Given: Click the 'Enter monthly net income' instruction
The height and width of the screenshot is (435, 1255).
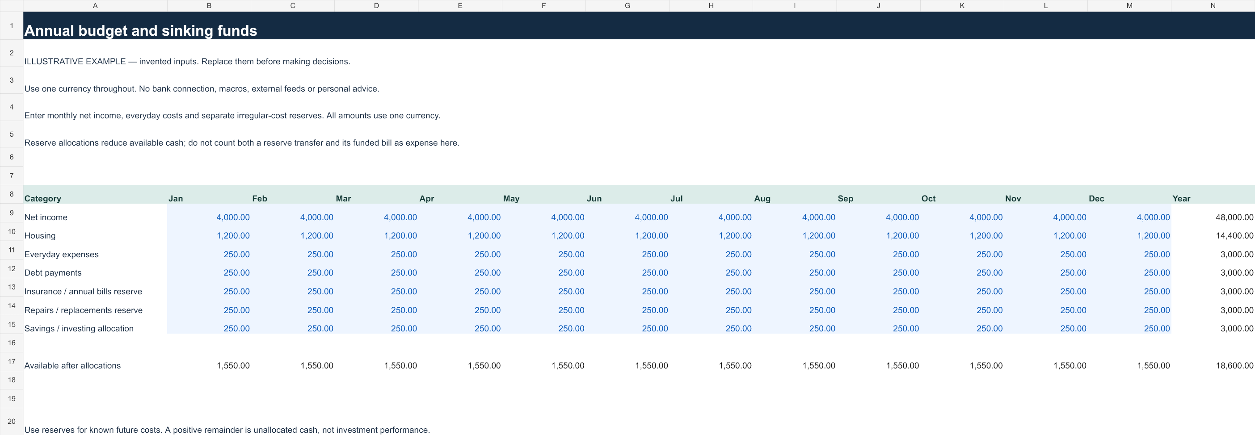Looking at the screenshot, I should tap(232, 115).
